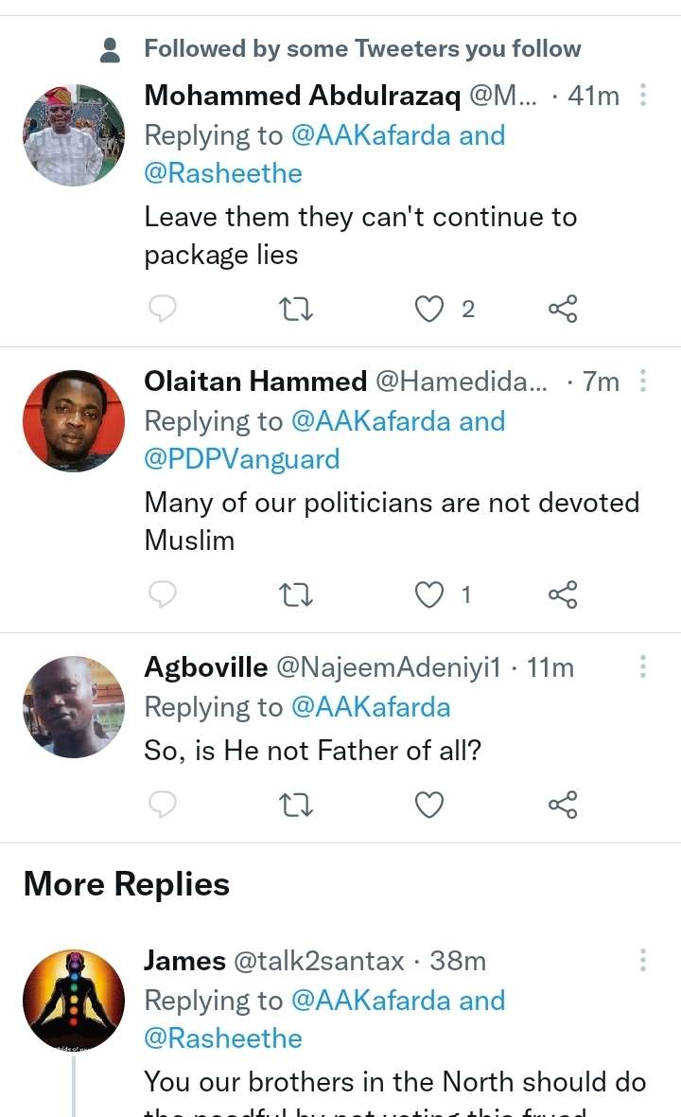Retweet Olaitan Hammed's tweet
The image size is (681, 1117).
[297, 594]
